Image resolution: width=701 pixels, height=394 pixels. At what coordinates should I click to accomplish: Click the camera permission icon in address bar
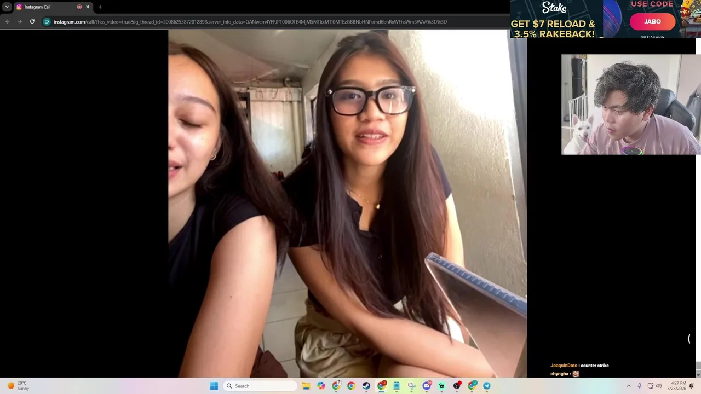(47, 22)
